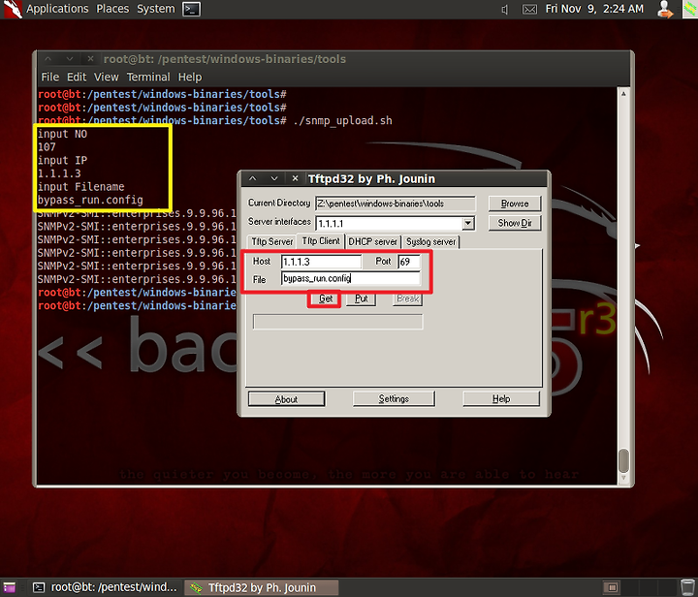Switch to the DHCP server tab
Image resolution: width=698 pixels, height=597 pixels.
coord(372,241)
